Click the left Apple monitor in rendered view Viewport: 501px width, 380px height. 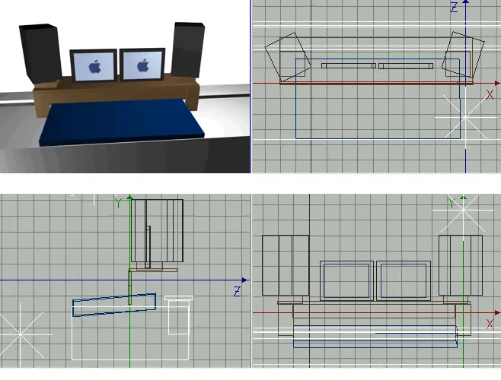(94, 65)
